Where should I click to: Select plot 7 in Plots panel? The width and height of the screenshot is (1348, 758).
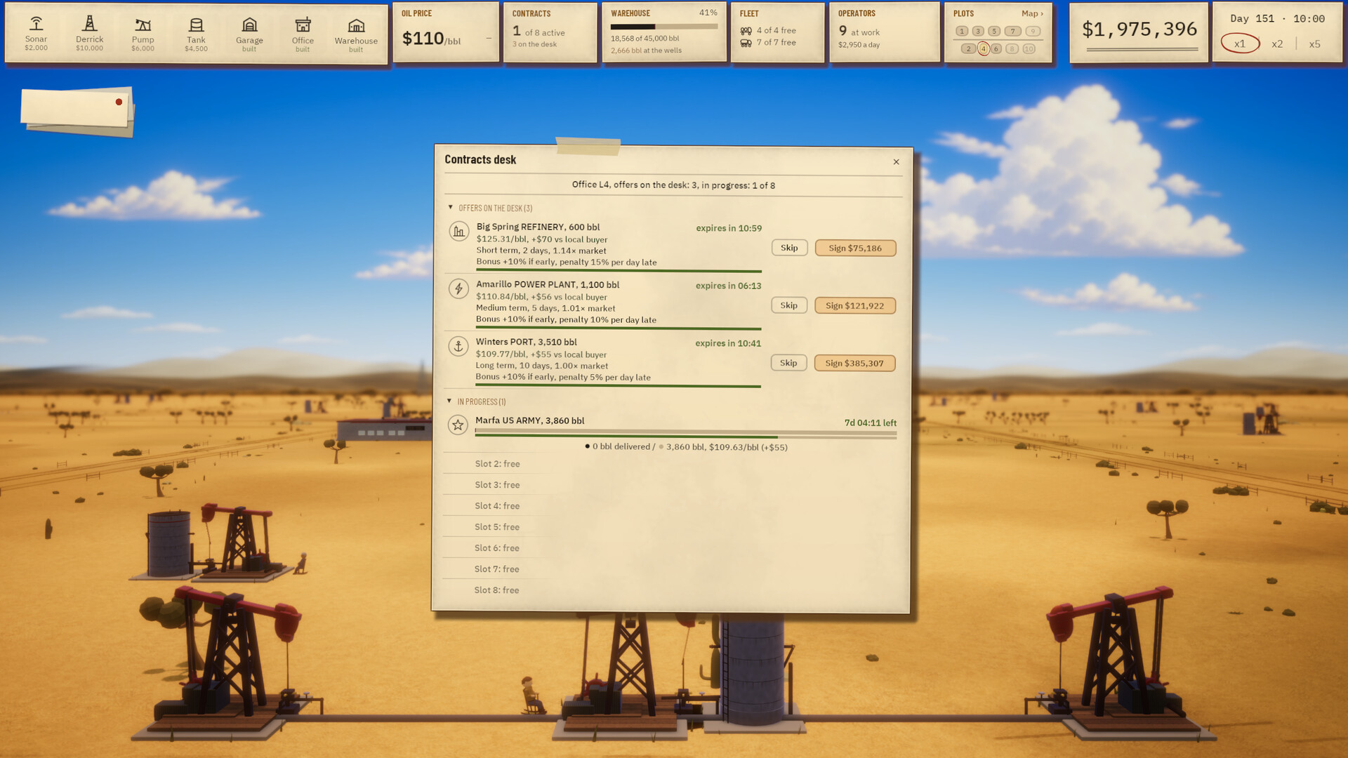pos(1012,31)
